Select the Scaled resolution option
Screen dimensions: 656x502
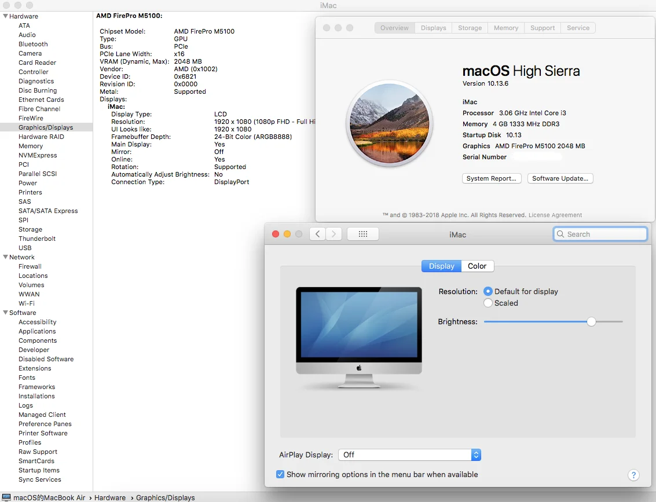click(488, 303)
